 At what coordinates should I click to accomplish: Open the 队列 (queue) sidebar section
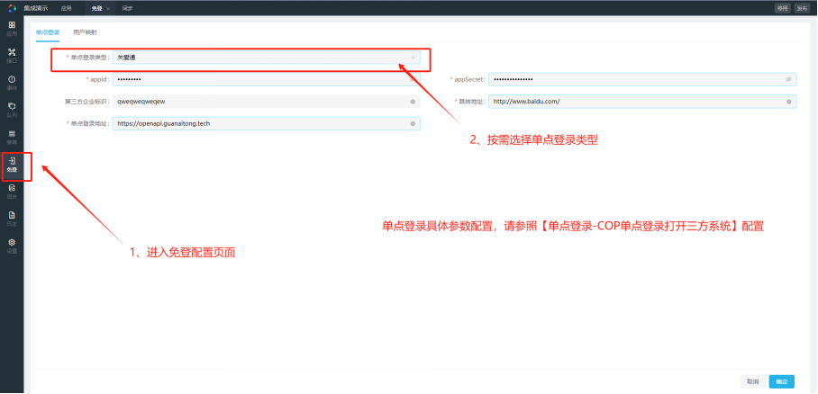tap(12, 110)
